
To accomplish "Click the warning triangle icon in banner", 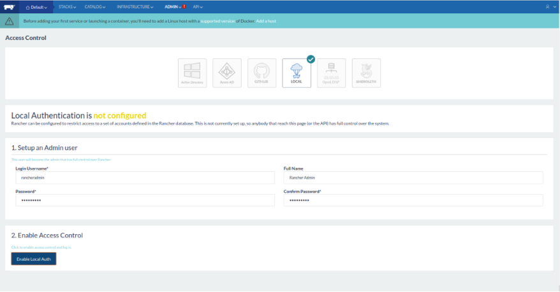I will (9, 21).
